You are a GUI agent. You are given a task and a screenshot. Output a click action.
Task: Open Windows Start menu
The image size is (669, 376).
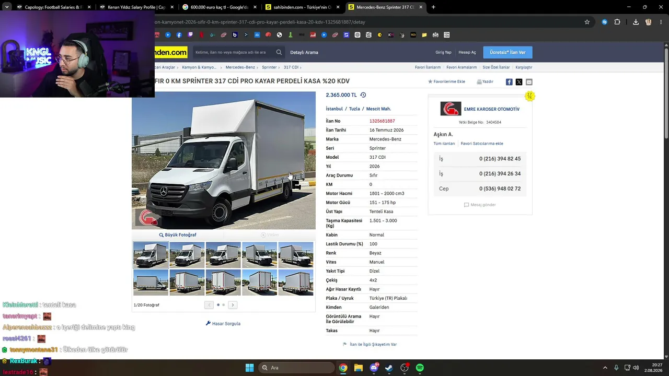(249, 368)
